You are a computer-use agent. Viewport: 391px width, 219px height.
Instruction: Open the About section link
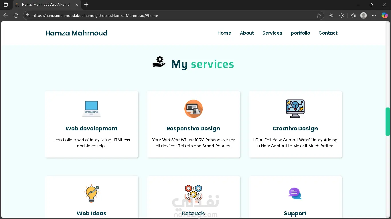tap(247, 33)
